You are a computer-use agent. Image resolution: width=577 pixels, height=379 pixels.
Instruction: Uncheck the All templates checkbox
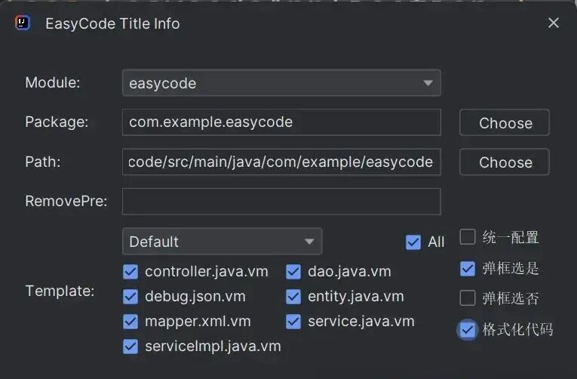pos(413,242)
